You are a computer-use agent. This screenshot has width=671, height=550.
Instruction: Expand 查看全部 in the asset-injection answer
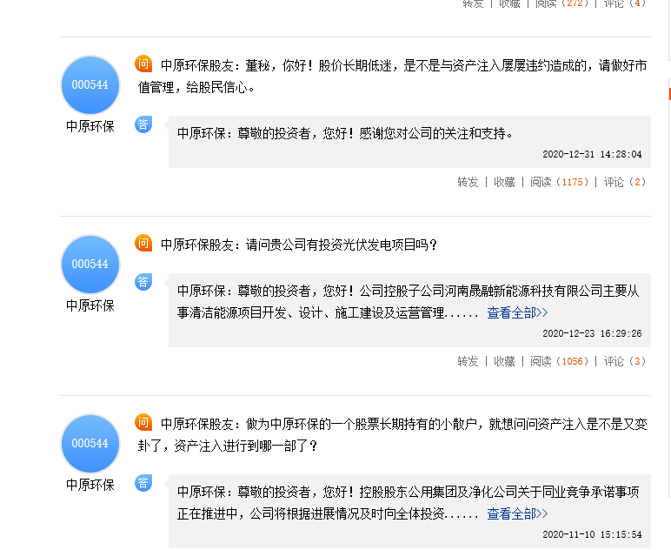(x=517, y=514)
